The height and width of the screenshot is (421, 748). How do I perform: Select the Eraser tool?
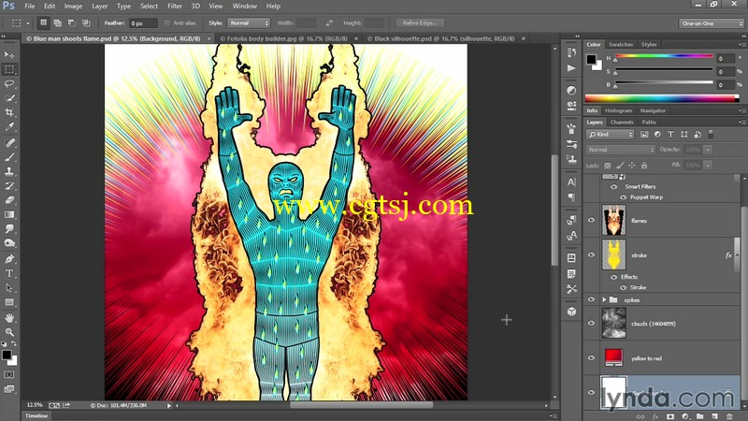[x=9, y=200]
